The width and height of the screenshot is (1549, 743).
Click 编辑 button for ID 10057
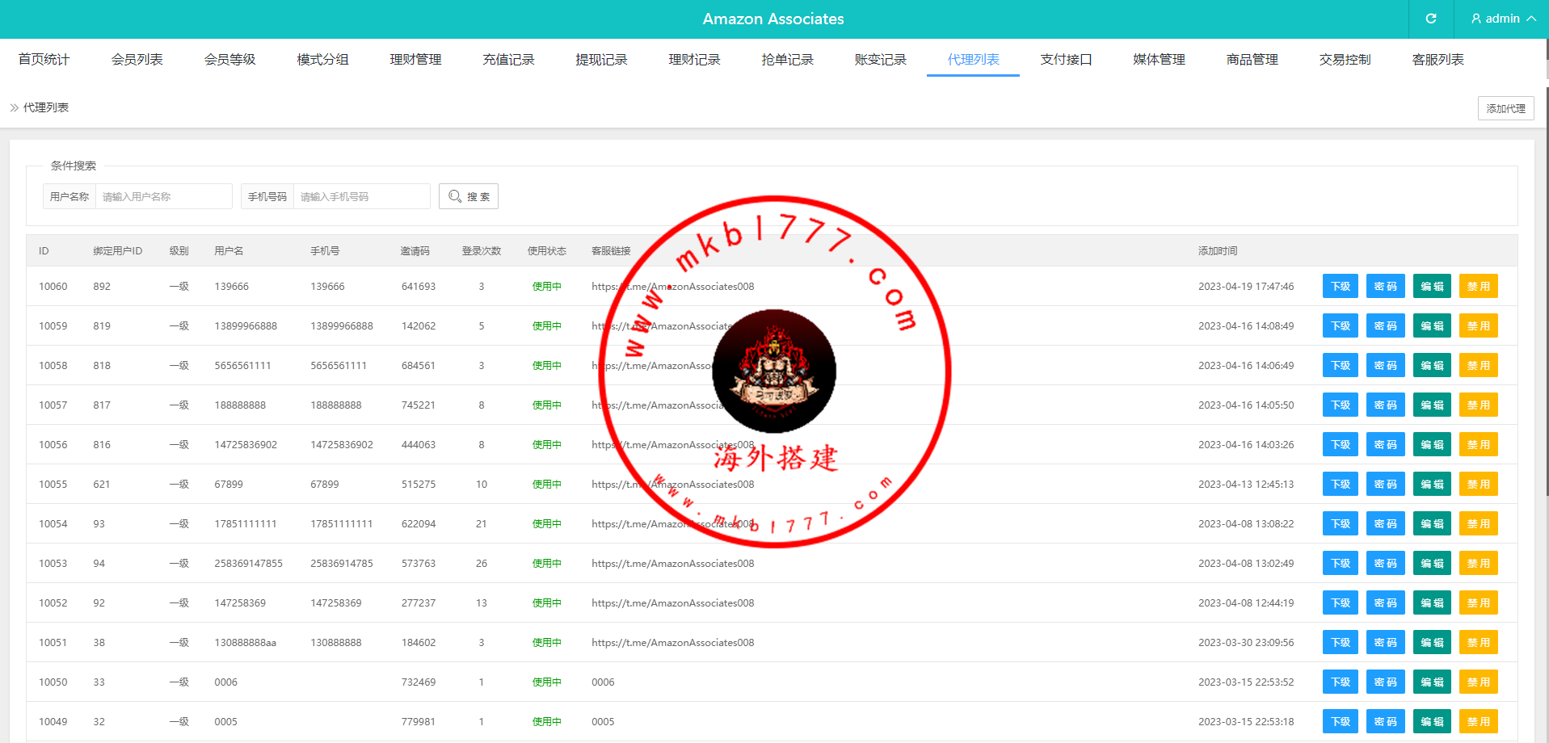pyautogui.click(x=1433, y=405)
